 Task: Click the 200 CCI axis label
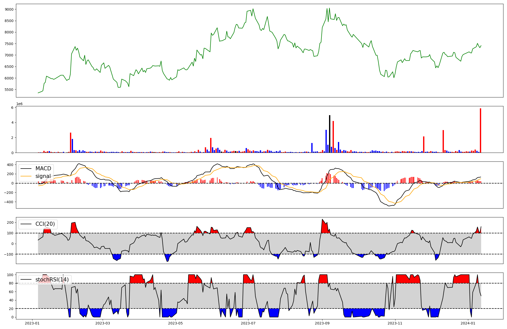tap(10, 222)
